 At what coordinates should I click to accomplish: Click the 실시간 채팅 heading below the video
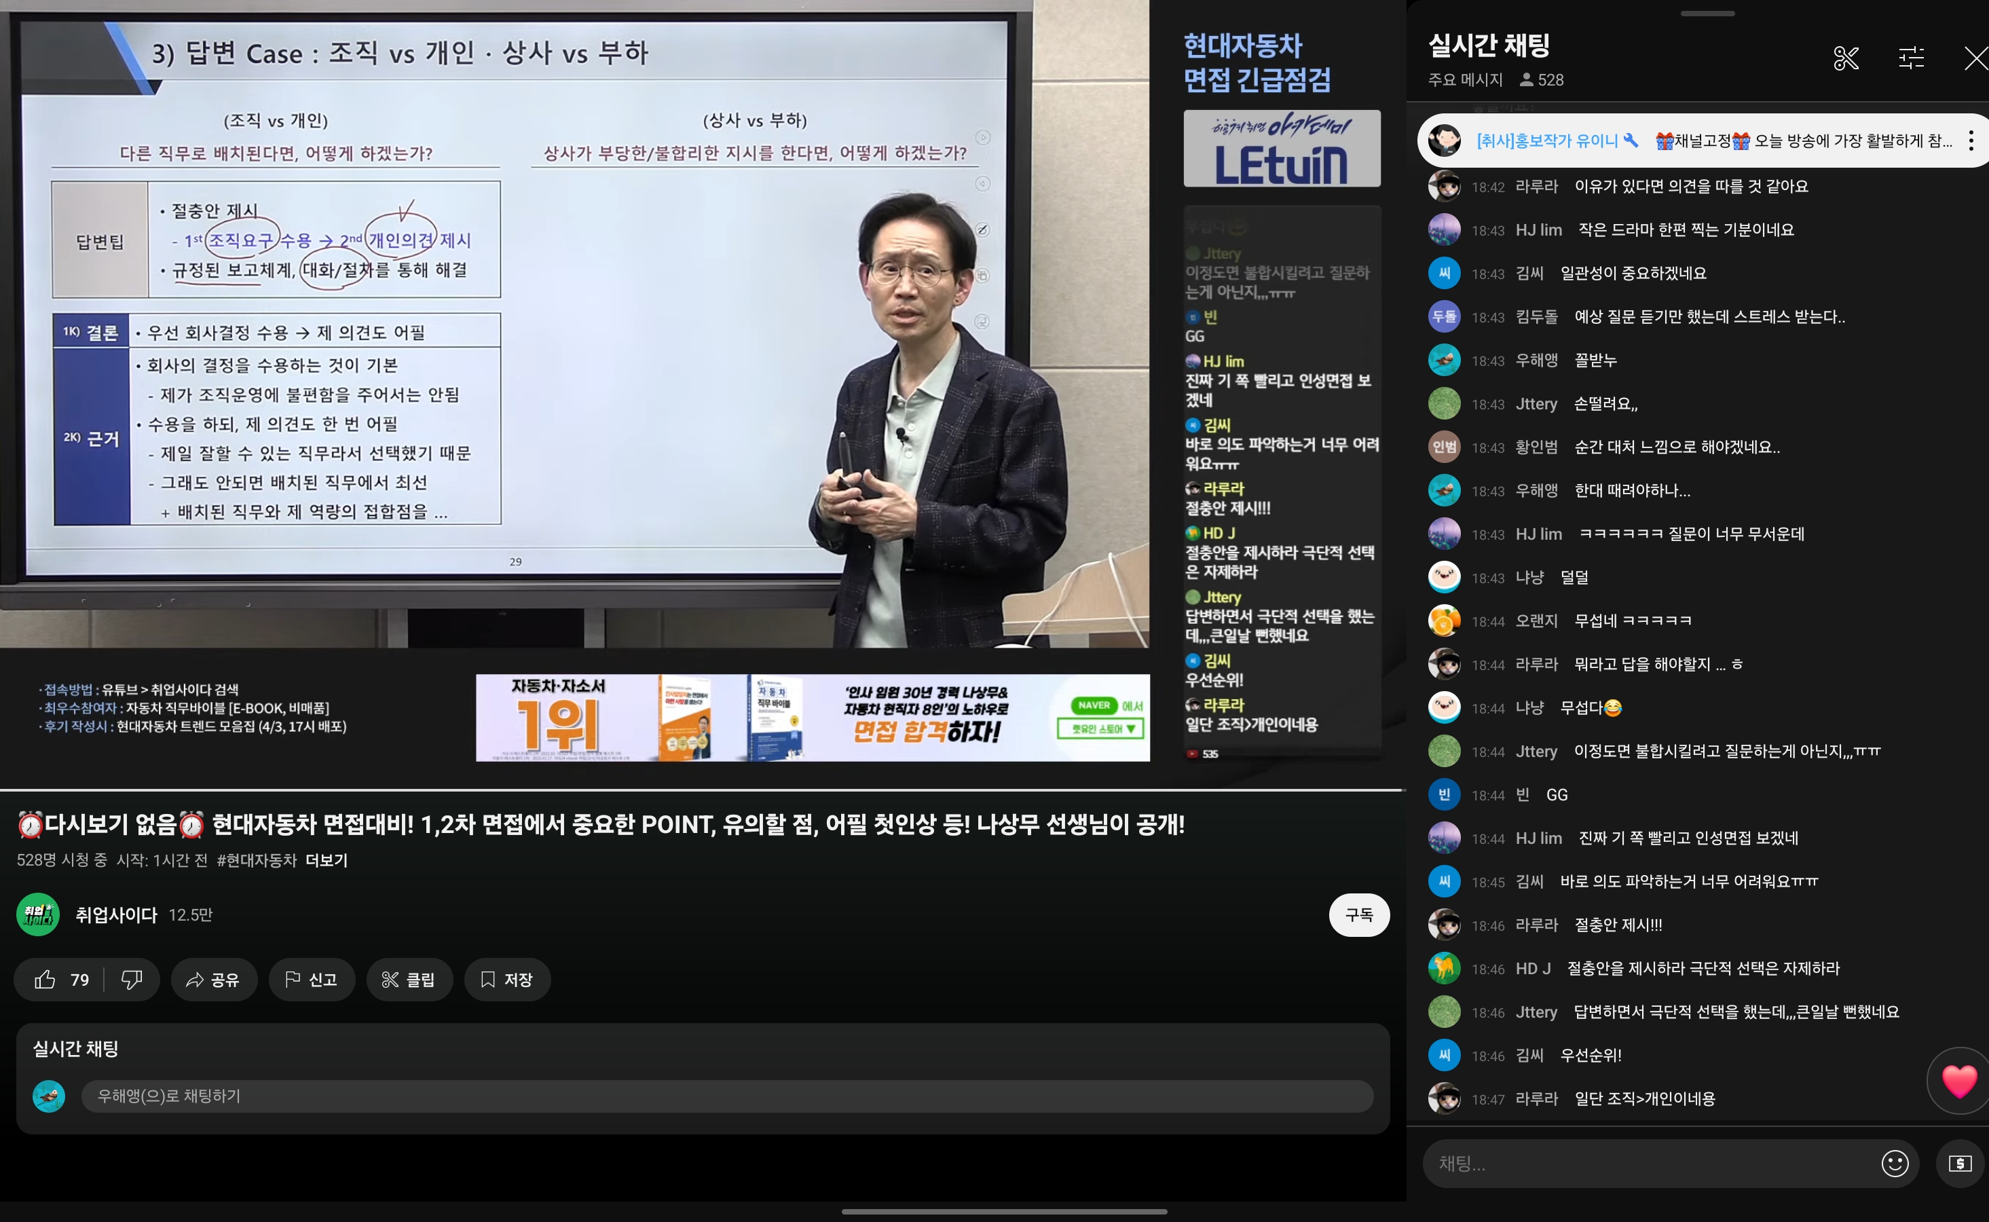75,1048
